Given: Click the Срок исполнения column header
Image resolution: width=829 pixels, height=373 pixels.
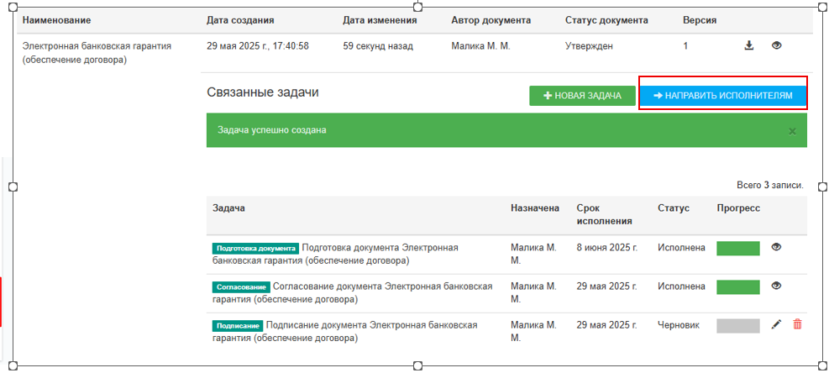Looking at the screenshot, I should click(x=604, y=214).
